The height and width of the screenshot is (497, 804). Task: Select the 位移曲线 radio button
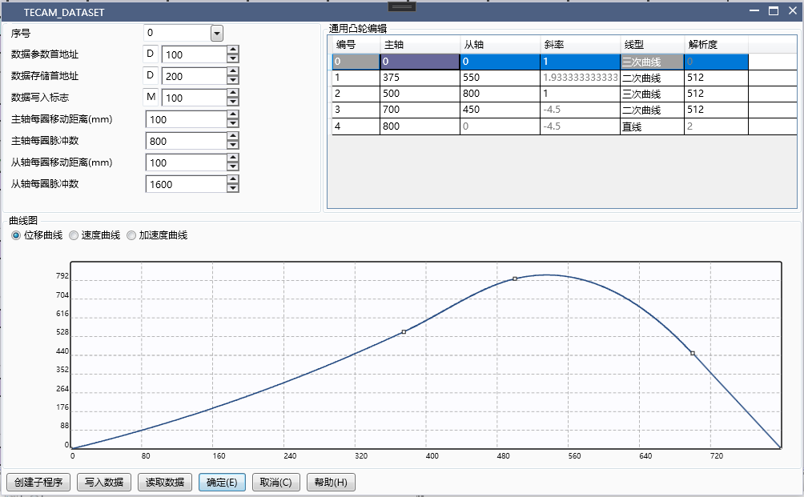point(16,235)
